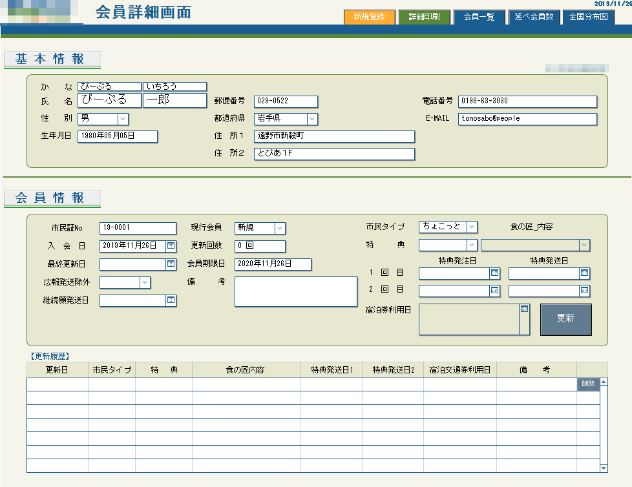
Task: Click the 生年月日 field
Action: click(x=118, y=136)
